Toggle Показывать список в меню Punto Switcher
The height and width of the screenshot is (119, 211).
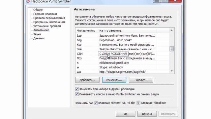77,94
